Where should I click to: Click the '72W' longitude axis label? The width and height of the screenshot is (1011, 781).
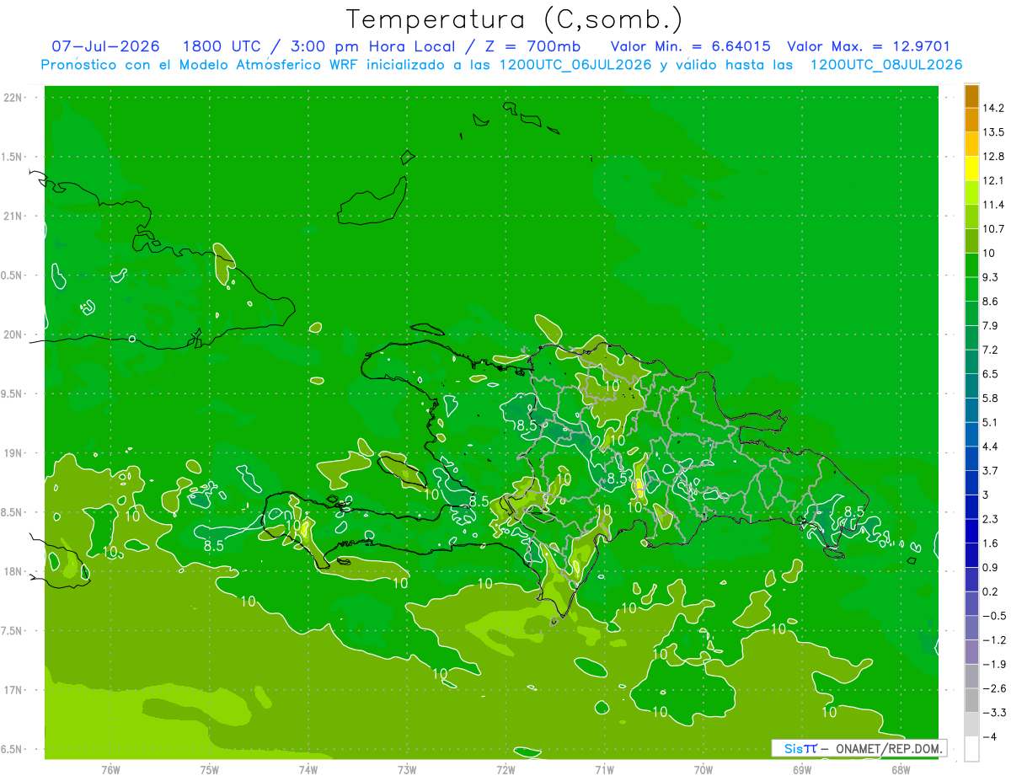[505, 770]
